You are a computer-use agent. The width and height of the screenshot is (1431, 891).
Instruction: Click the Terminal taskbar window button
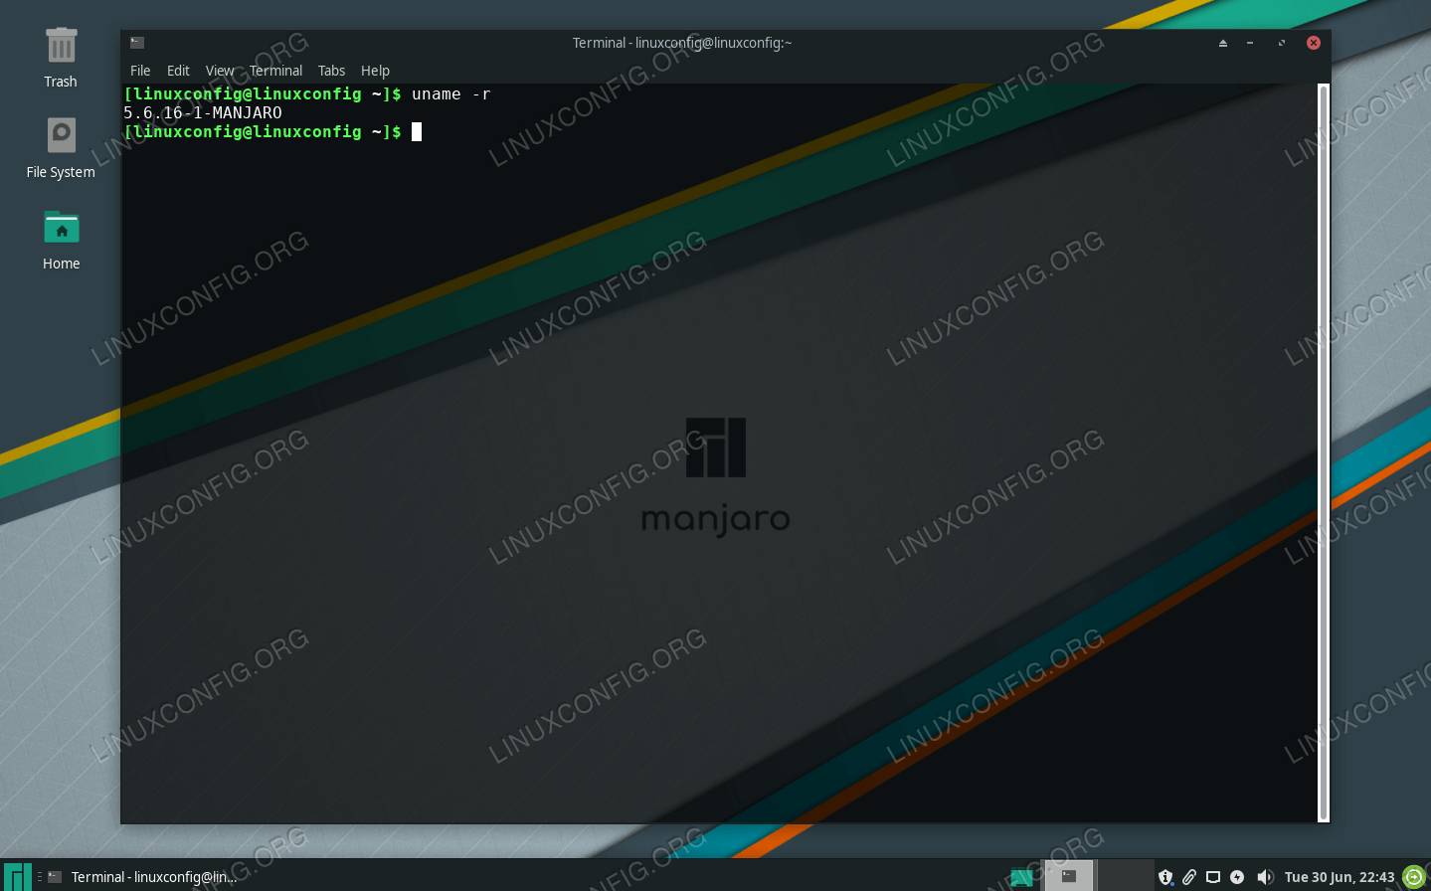pos(142,876)
